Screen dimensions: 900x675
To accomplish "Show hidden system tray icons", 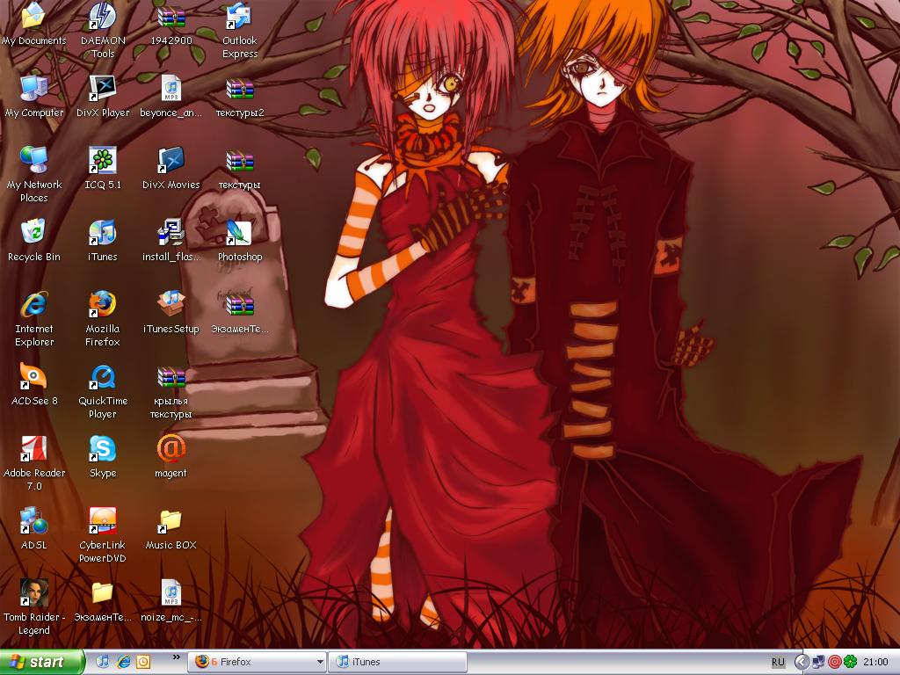I will click(x=802, y=662).
